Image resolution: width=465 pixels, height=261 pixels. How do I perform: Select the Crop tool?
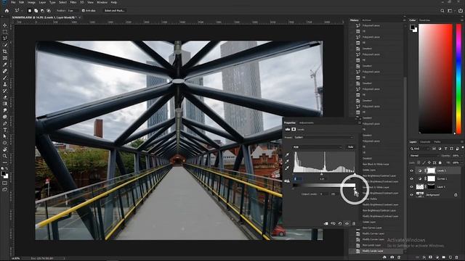tap(5, 51)
